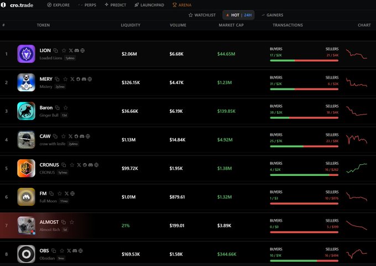
Task: Open the Predict section
Action: (x=116, y=5)
